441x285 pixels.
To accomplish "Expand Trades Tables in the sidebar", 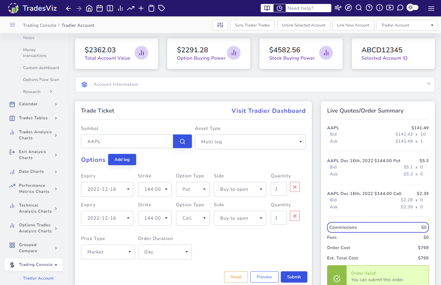I will 34,118.
